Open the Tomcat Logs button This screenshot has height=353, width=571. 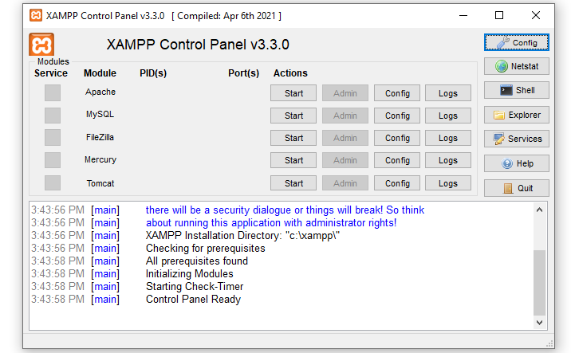point(448,183)
